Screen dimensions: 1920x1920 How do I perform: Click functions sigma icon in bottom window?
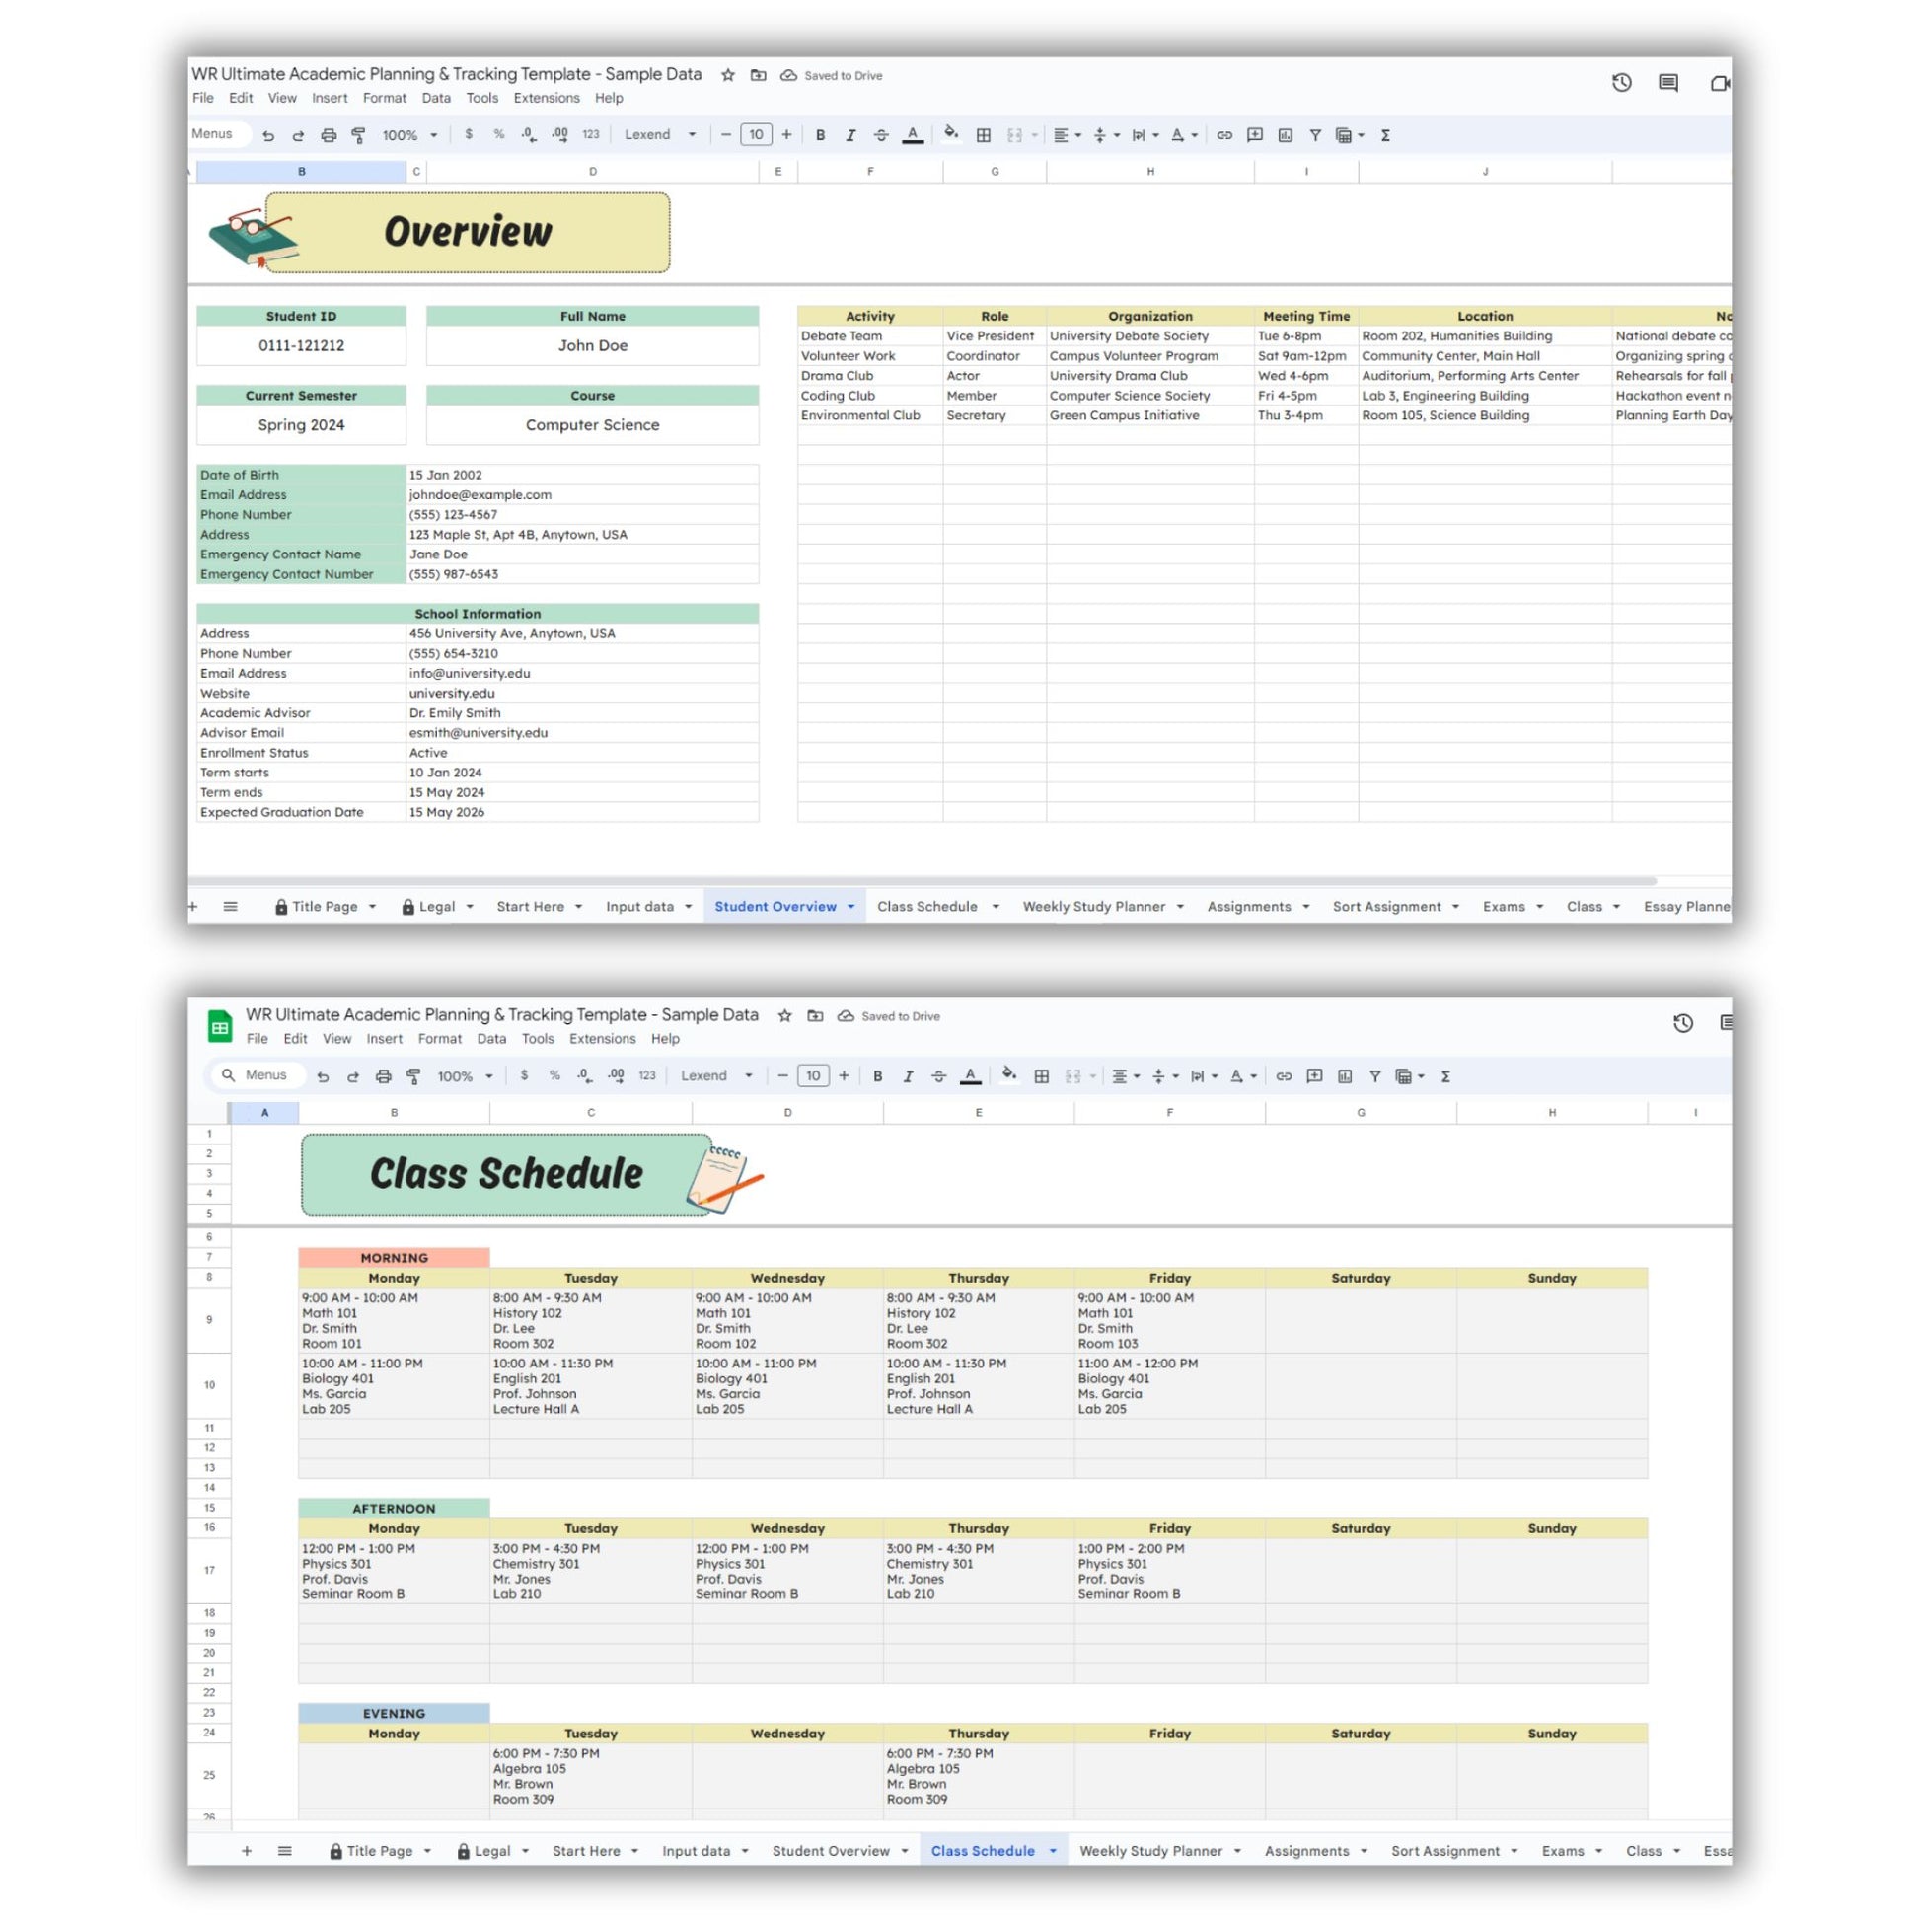[1446, 1076]
